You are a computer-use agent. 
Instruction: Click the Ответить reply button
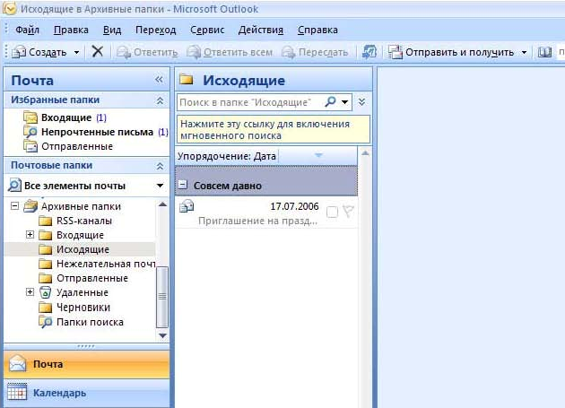tap(147, 53)
